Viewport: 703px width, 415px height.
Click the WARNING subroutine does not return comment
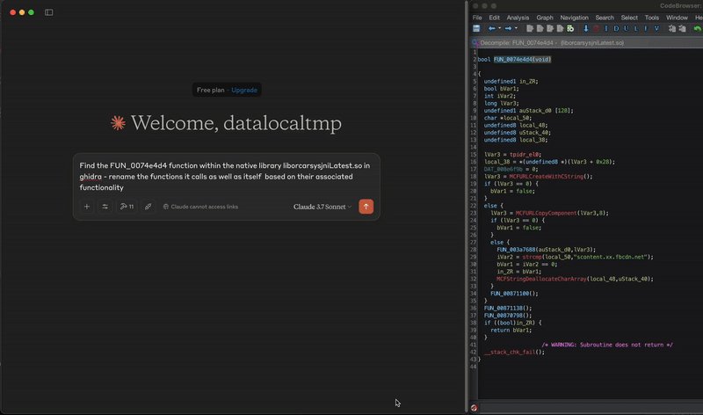(x=607, y=345)
